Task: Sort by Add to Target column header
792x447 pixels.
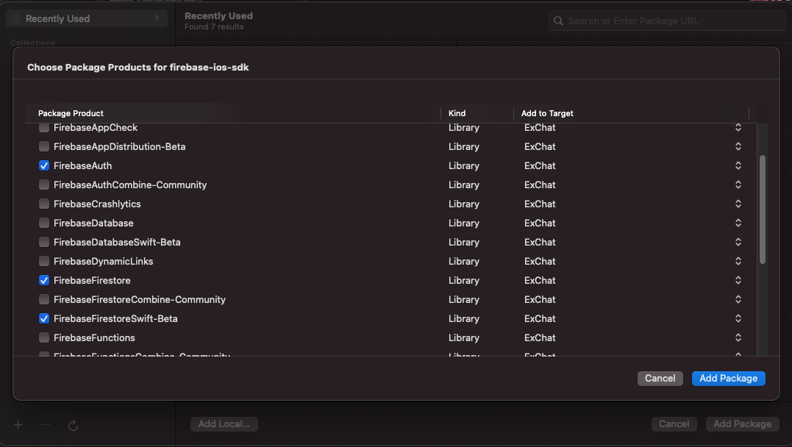Action: click(x=547, y=113)
